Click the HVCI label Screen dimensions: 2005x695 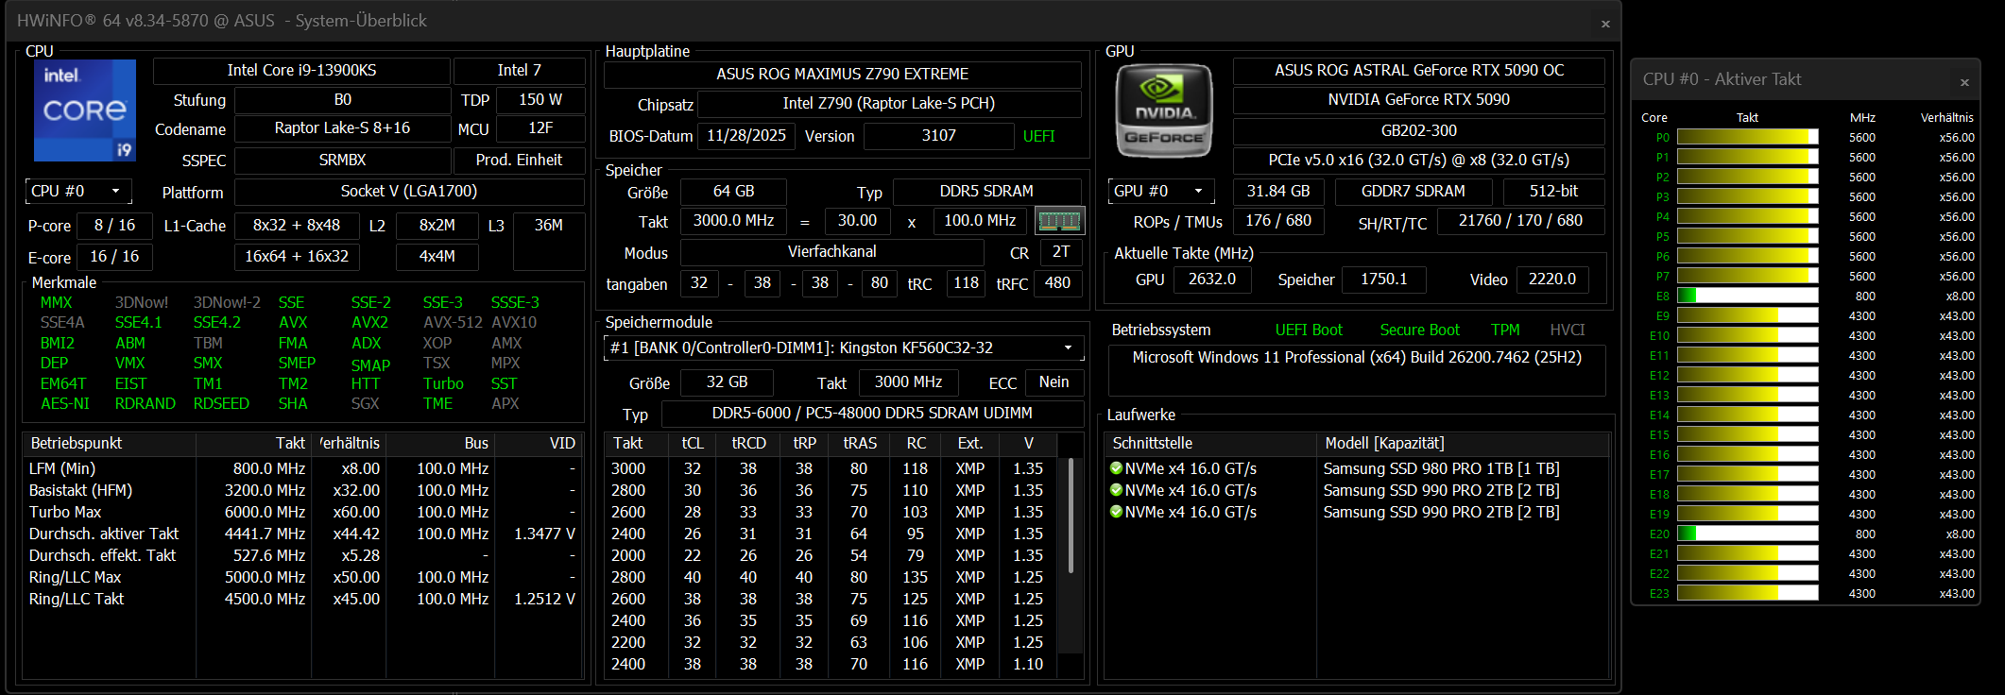tap(1567, 331)
